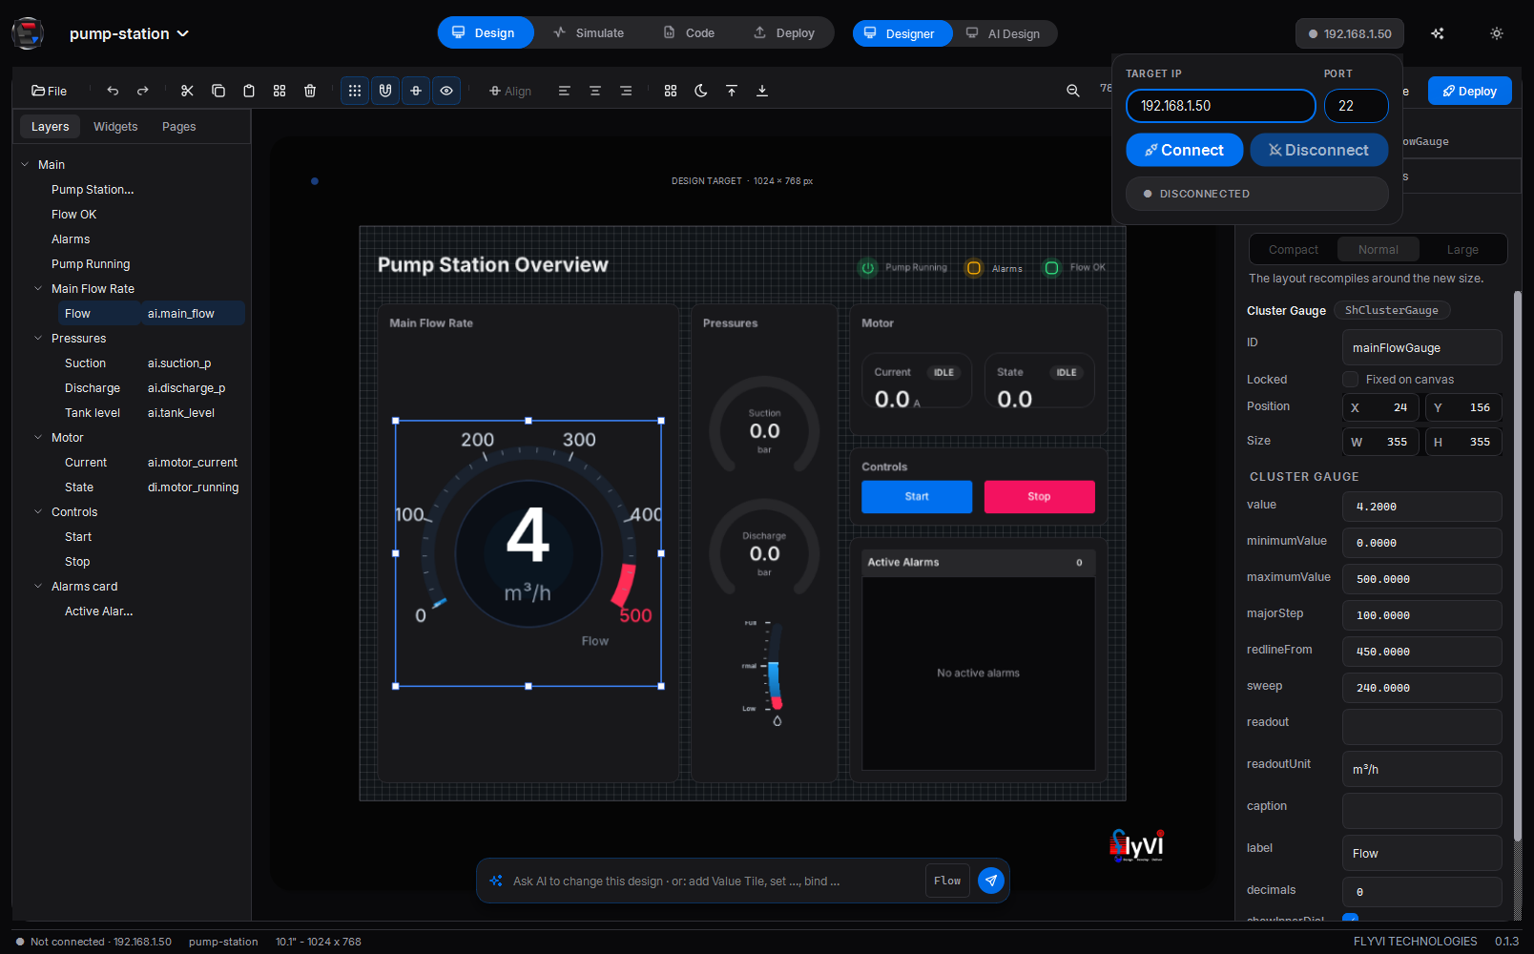Toggle magnet snapping
This screenshot has width=1534, height=954.
coord(385,91)
